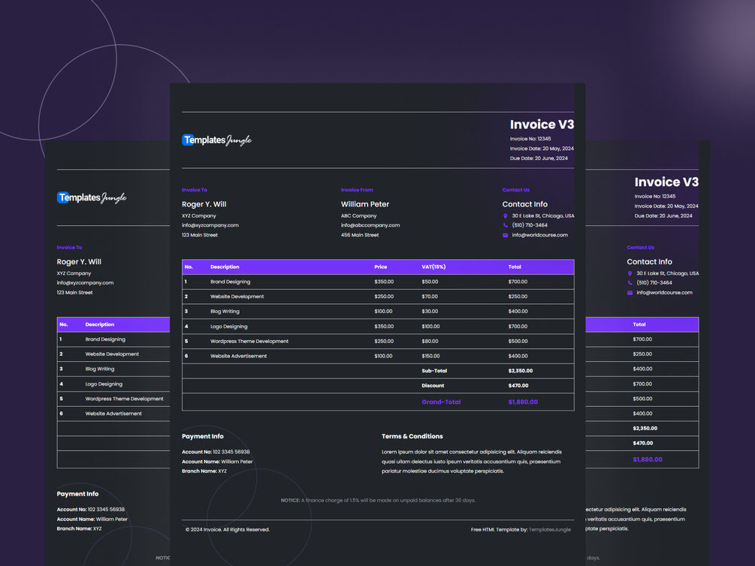Click the $2,350.00 amount on the right invoice

(x=645, y=429)
